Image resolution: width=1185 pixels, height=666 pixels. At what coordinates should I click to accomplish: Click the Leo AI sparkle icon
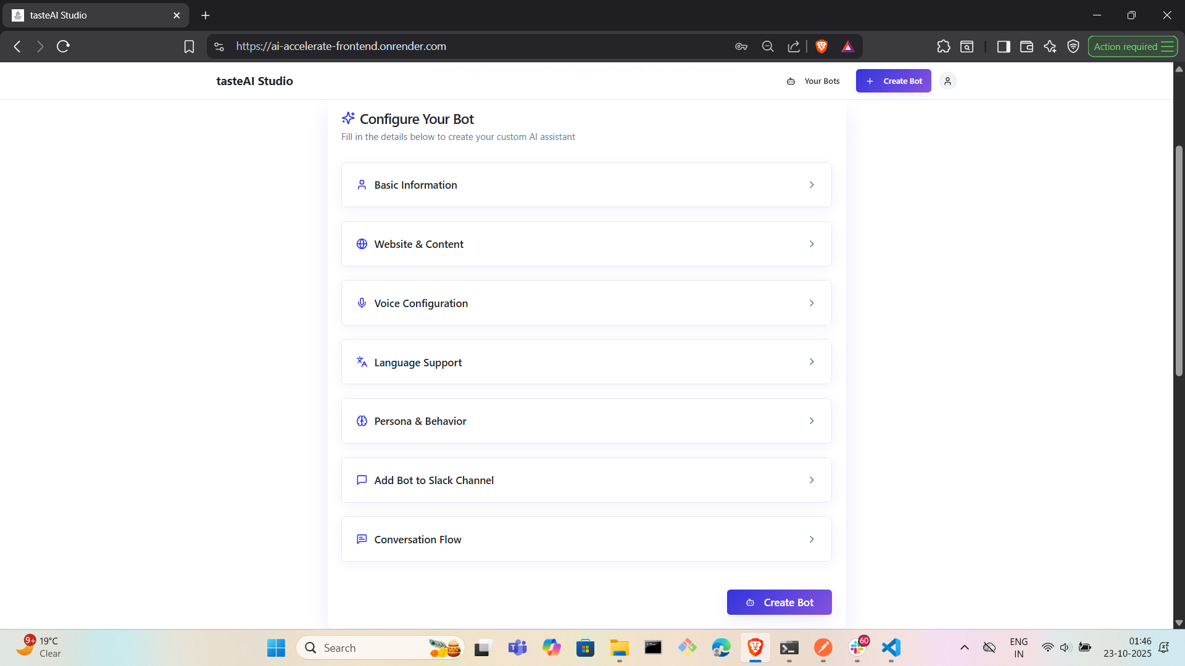click(1050, 46)
